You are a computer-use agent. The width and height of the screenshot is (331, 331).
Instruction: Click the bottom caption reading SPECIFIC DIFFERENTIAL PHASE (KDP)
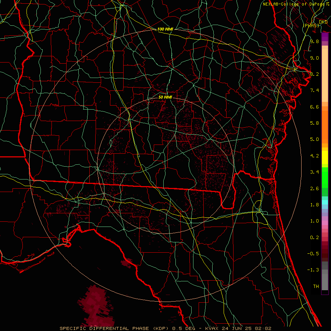114,328
